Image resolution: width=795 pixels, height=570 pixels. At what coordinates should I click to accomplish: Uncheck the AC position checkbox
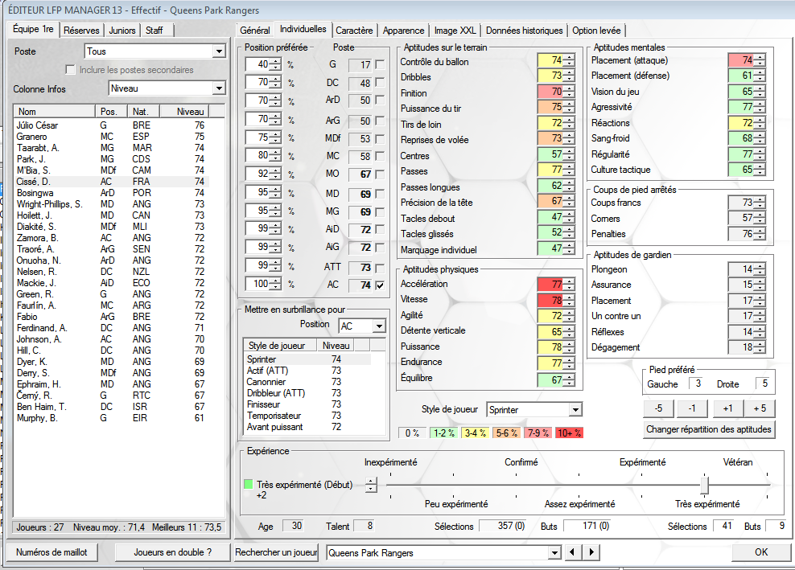[x=380, y=285]
